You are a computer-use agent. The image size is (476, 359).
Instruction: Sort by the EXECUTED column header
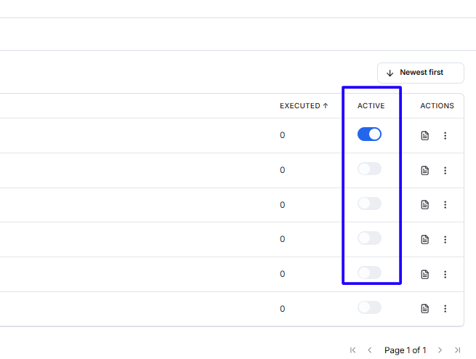click(304, 106)
